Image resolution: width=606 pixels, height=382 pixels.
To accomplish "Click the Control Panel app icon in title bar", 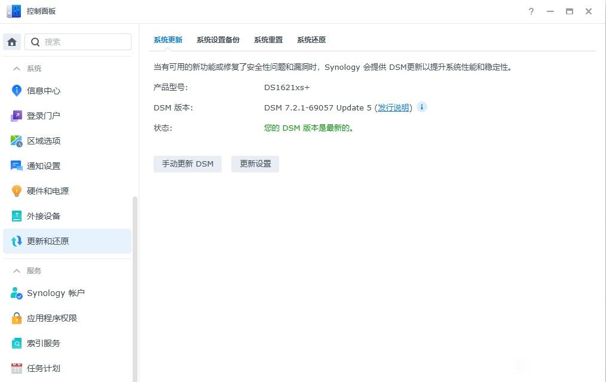I will point(14,11).
